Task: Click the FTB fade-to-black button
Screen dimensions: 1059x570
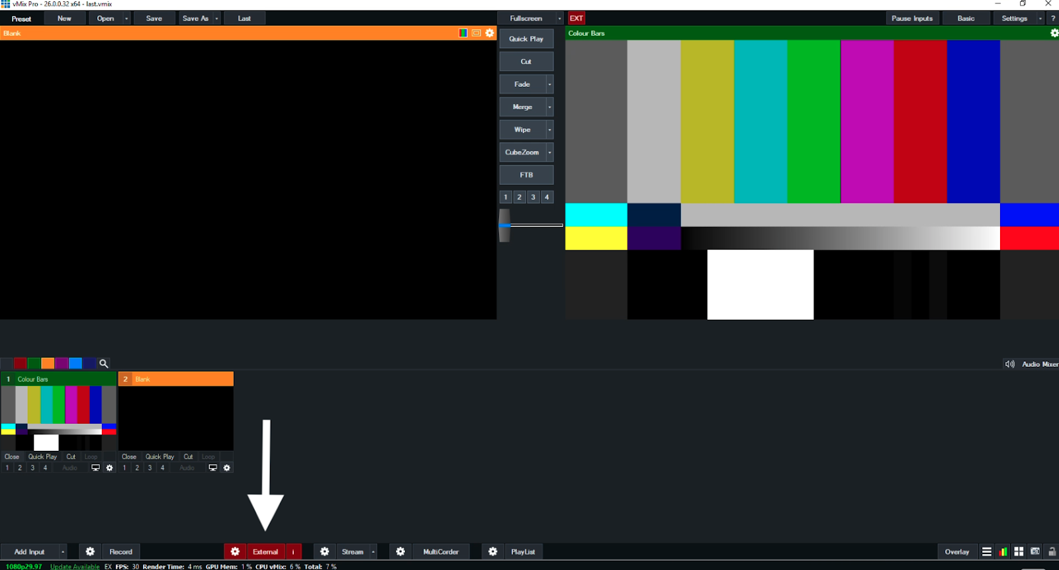Action: (526, 175)
